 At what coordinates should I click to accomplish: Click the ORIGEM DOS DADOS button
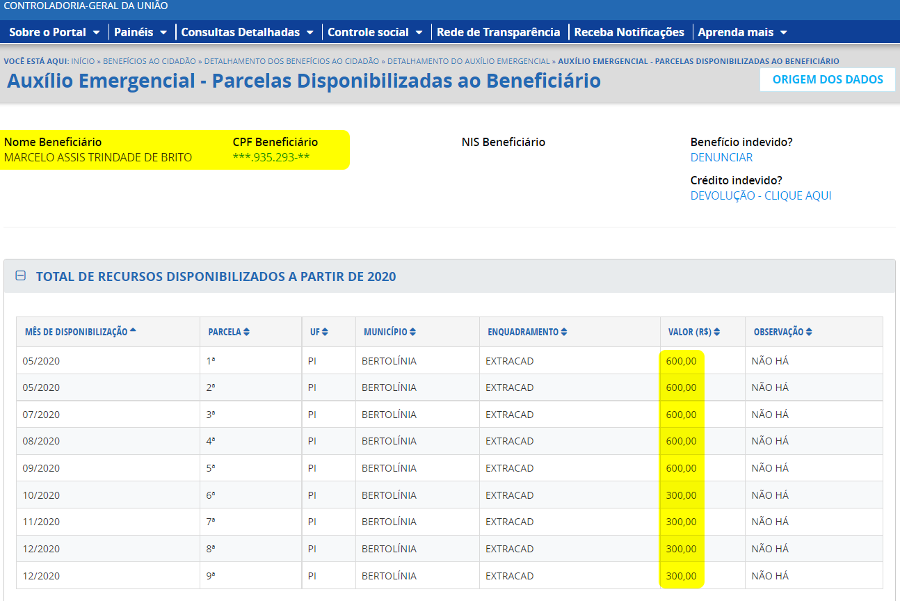(x=828, y=79)
